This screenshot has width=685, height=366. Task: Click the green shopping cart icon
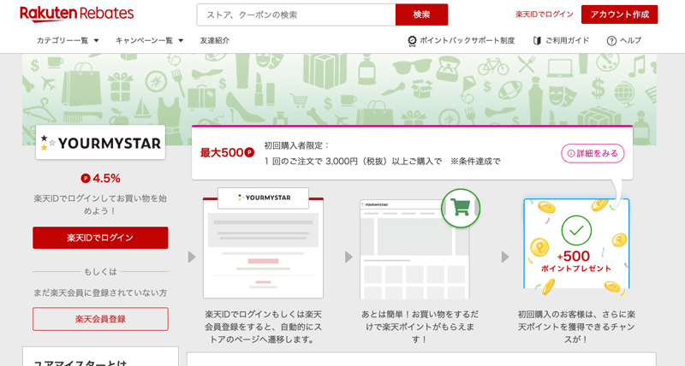[461, 208]
